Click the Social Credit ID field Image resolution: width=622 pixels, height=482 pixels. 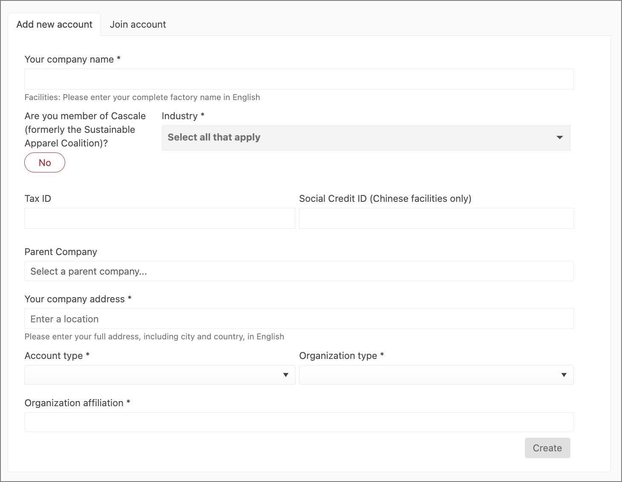(x=436, y=218)
